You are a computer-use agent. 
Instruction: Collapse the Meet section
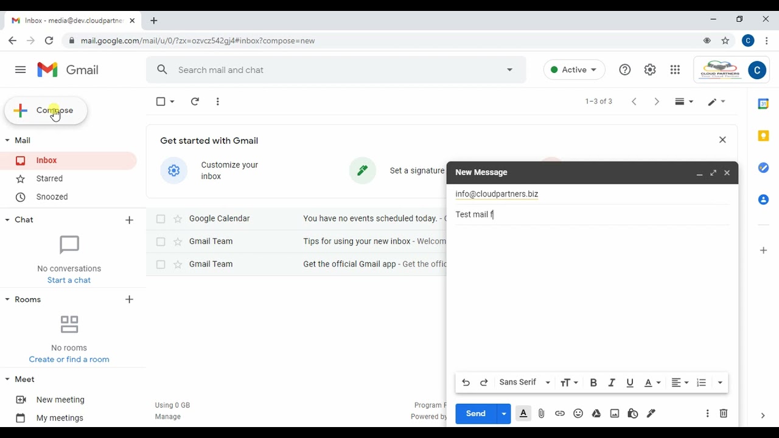click(7, 379)
